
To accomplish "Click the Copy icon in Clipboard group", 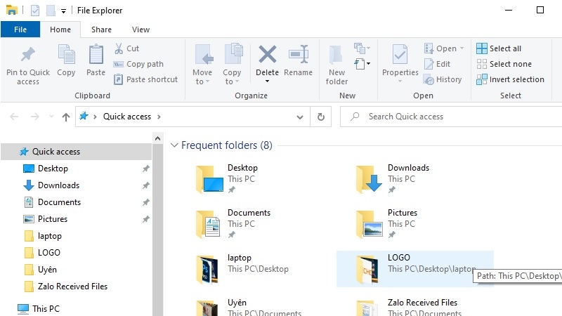I will (x=66, y=55).
